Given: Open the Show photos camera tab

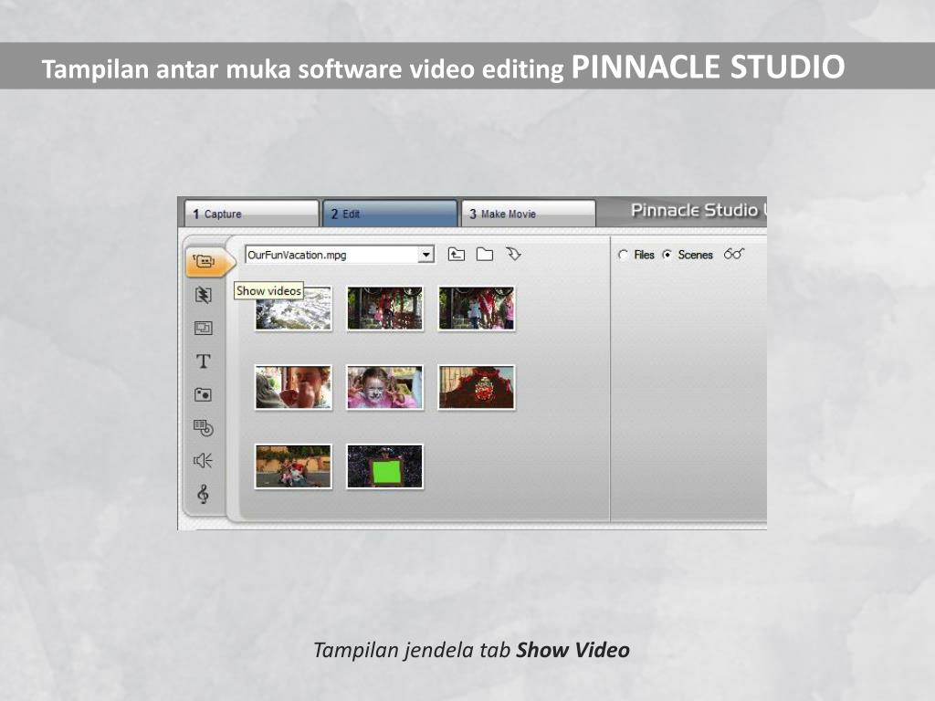Looking at the screenshot, I should click(204, 394).
